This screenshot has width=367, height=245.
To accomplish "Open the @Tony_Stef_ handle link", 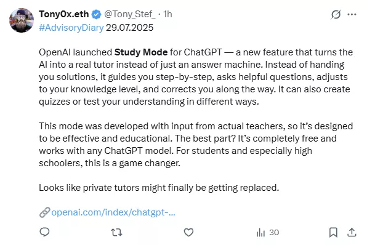I will pyautogui.click(x=130, y=14).
